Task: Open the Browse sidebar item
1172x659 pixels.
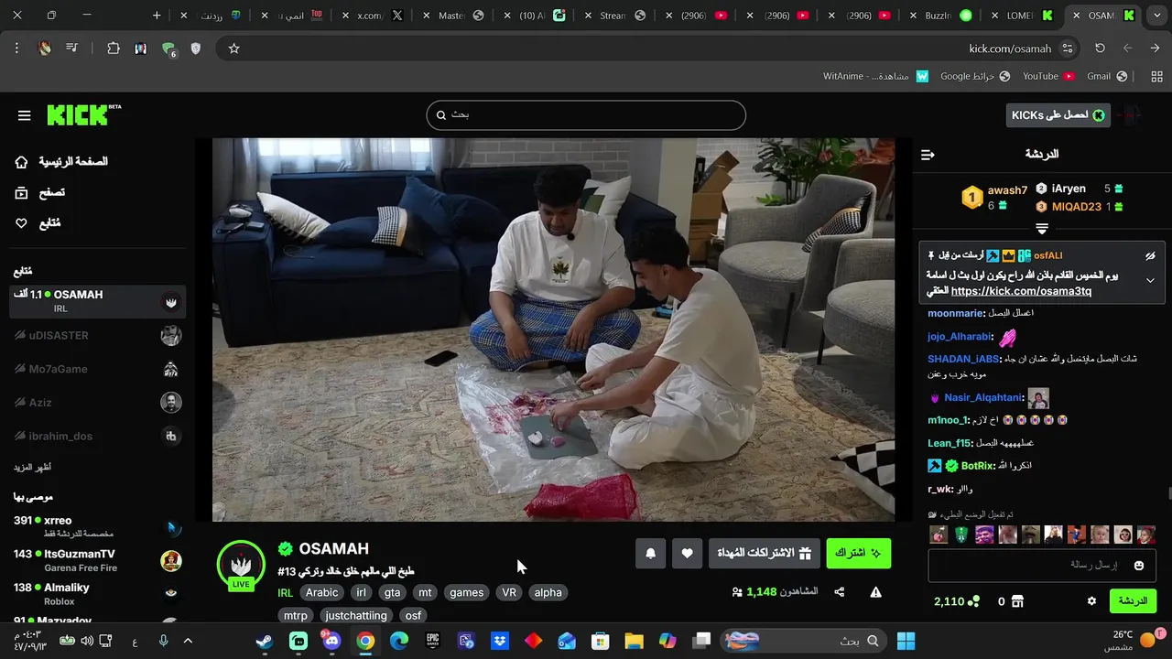Action: tap(40, 193)
